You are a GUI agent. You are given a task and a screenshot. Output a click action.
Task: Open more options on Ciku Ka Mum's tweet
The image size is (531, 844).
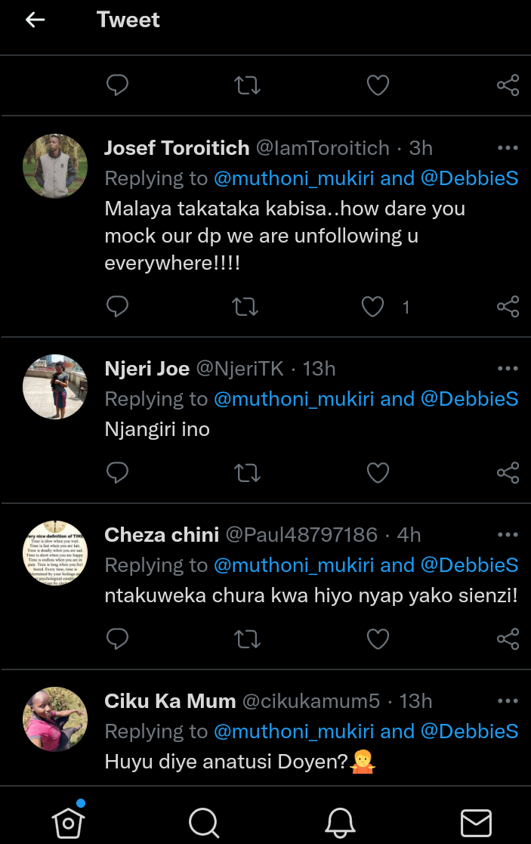(x=508, y=700)
